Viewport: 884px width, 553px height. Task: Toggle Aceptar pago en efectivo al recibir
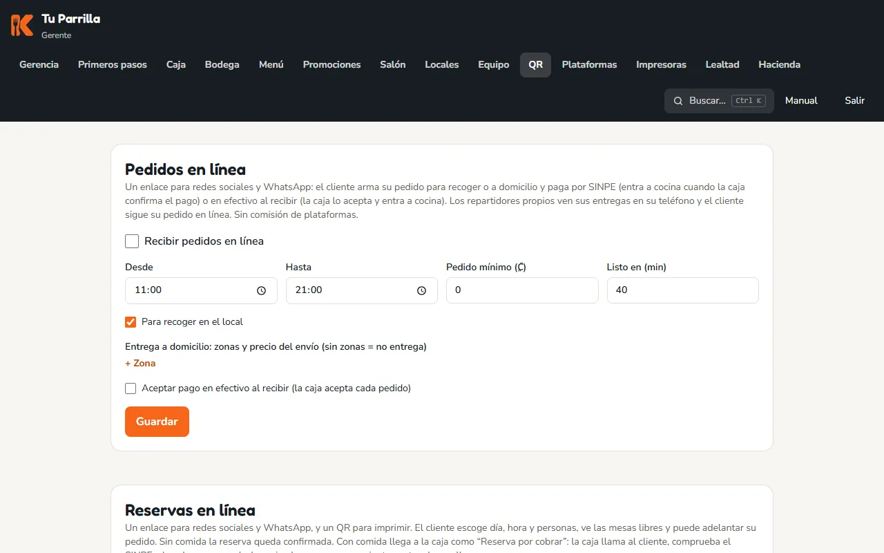tap(131, 388)
